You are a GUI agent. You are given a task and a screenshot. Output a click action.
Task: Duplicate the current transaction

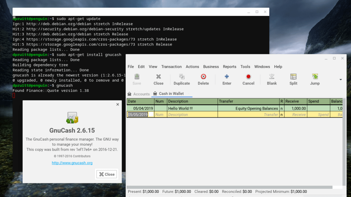point(182,79)
